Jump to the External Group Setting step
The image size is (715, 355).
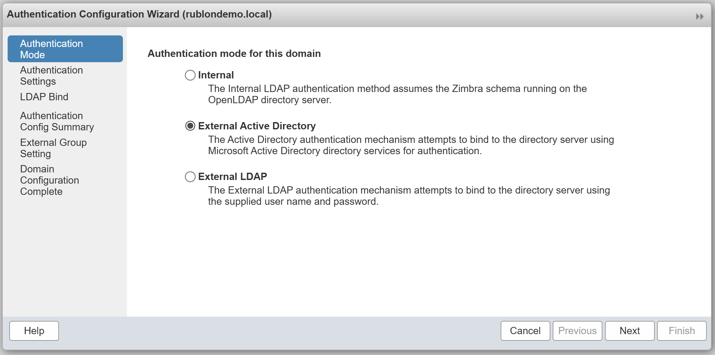click(x=53, y=148)
